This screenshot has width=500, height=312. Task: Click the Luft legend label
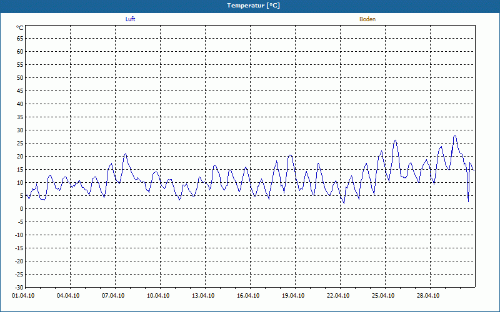click(x=130, y=19)
